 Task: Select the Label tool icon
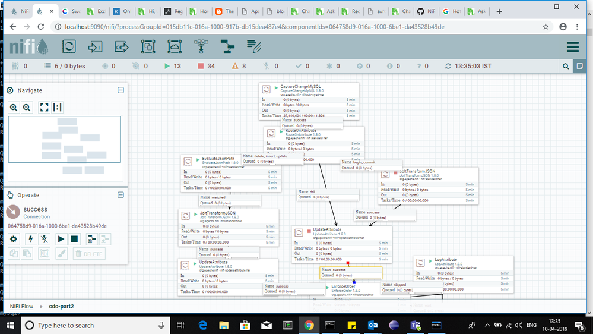pyautogui.click(x=254, y=47)
